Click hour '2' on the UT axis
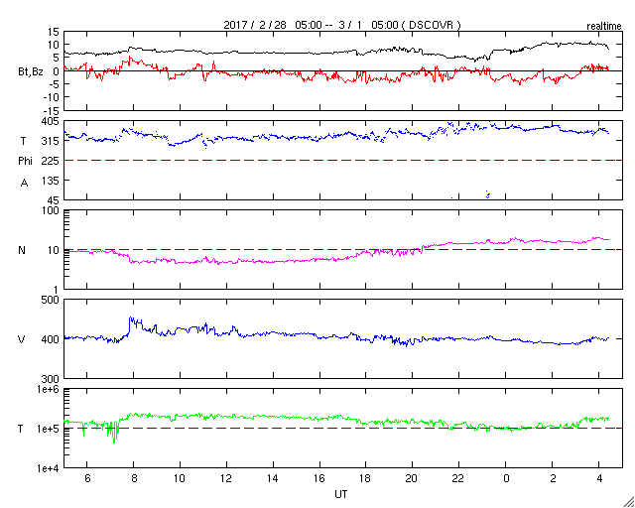 (x=553, y=479)
